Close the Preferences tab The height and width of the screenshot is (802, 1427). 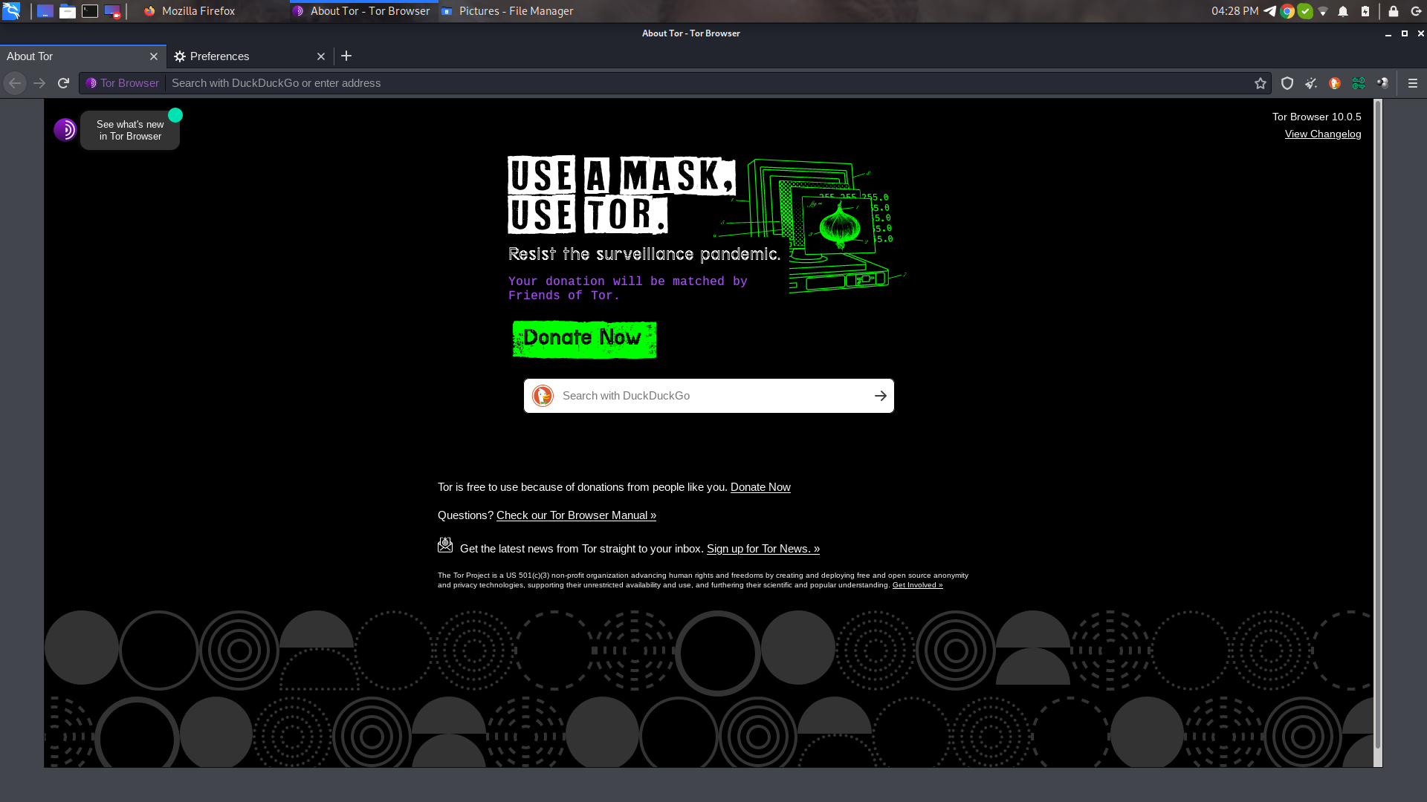coord(321,56)
